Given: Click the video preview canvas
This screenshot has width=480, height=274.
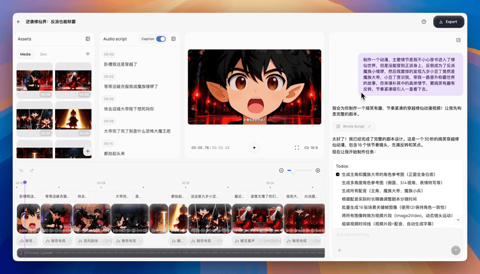Looking at the screenshot, I should [254, 87].
